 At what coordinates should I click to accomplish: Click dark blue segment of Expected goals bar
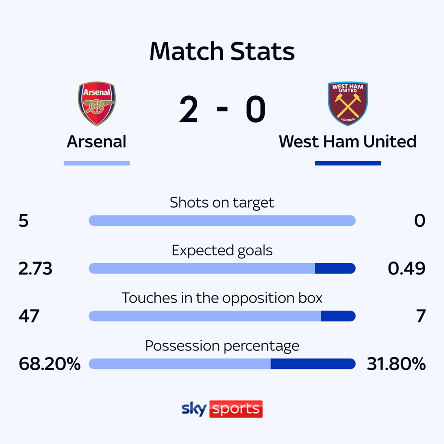(335, 268)
